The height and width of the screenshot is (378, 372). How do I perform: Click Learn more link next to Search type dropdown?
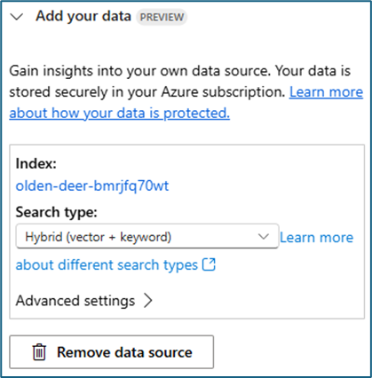pyautogui.click(x=317, y=237)
